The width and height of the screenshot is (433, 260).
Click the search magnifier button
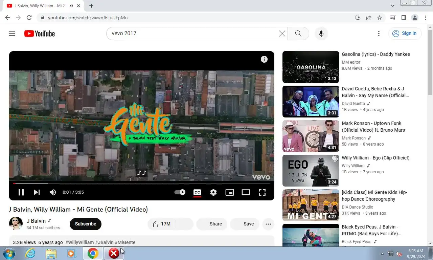[x=298, y=34]
